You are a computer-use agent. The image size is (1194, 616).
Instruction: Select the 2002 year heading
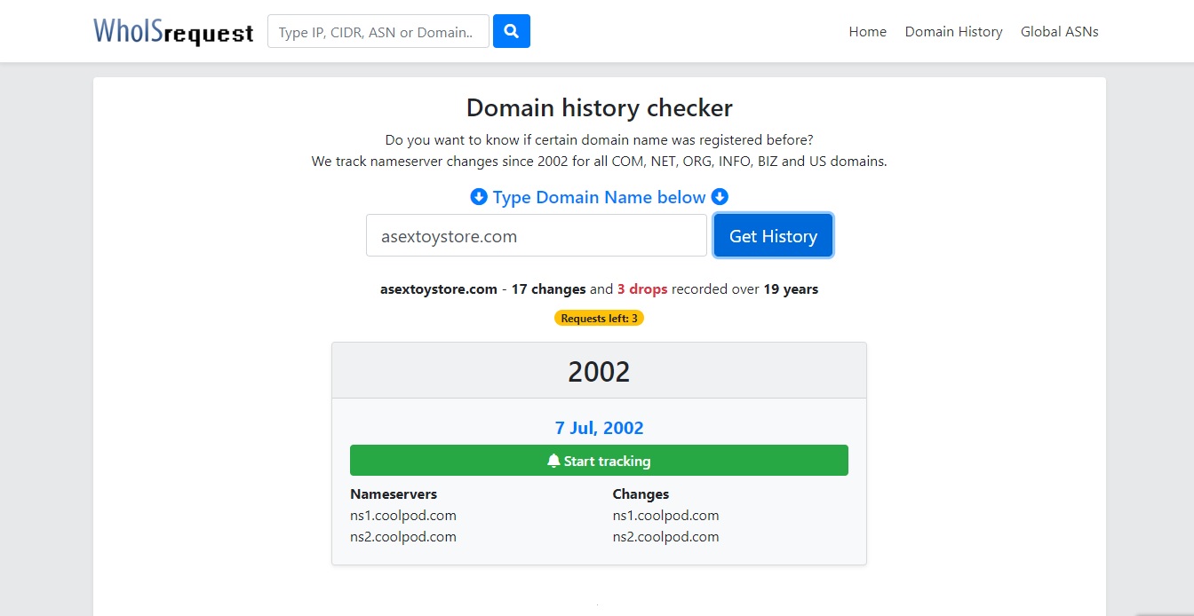(599, 371)
